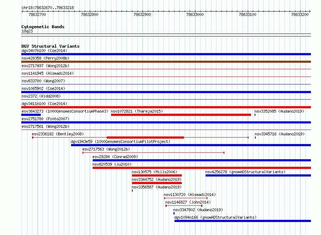The image size is (321, 235).
Task: Click nsv833700 (Wong2007) label
Action: 43,81
